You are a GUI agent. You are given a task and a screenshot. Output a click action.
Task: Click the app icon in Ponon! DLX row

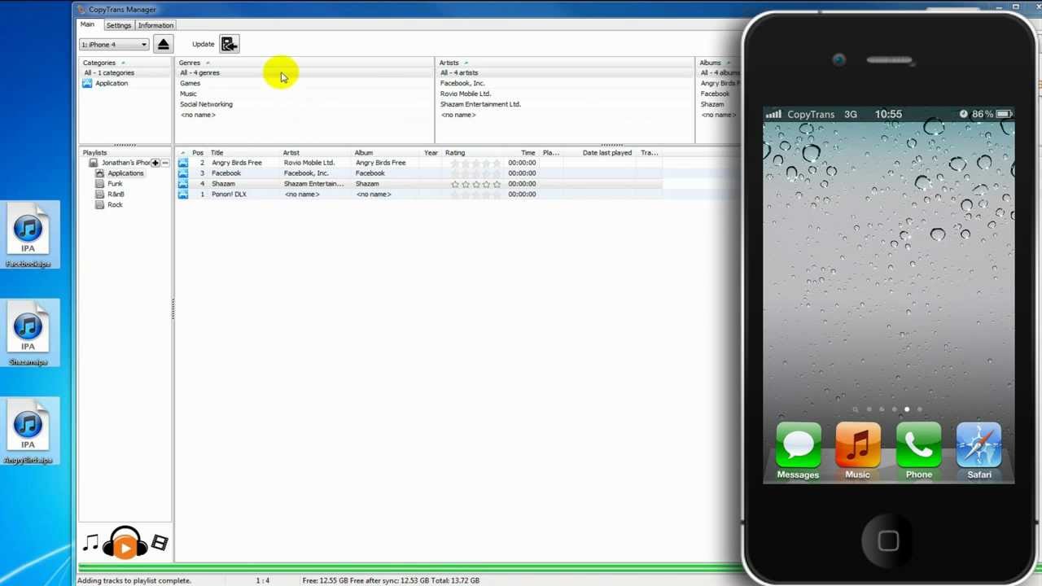[x=183, y=195]
